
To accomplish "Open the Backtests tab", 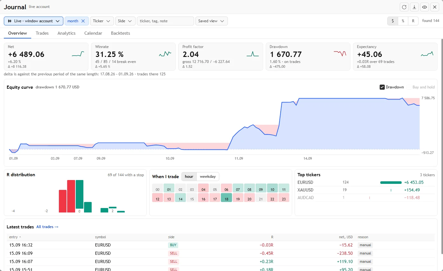I will tap(120, 33).
